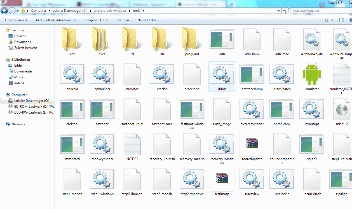Select the ddms file icon
The image size is (352, 209).
[222, 74]
